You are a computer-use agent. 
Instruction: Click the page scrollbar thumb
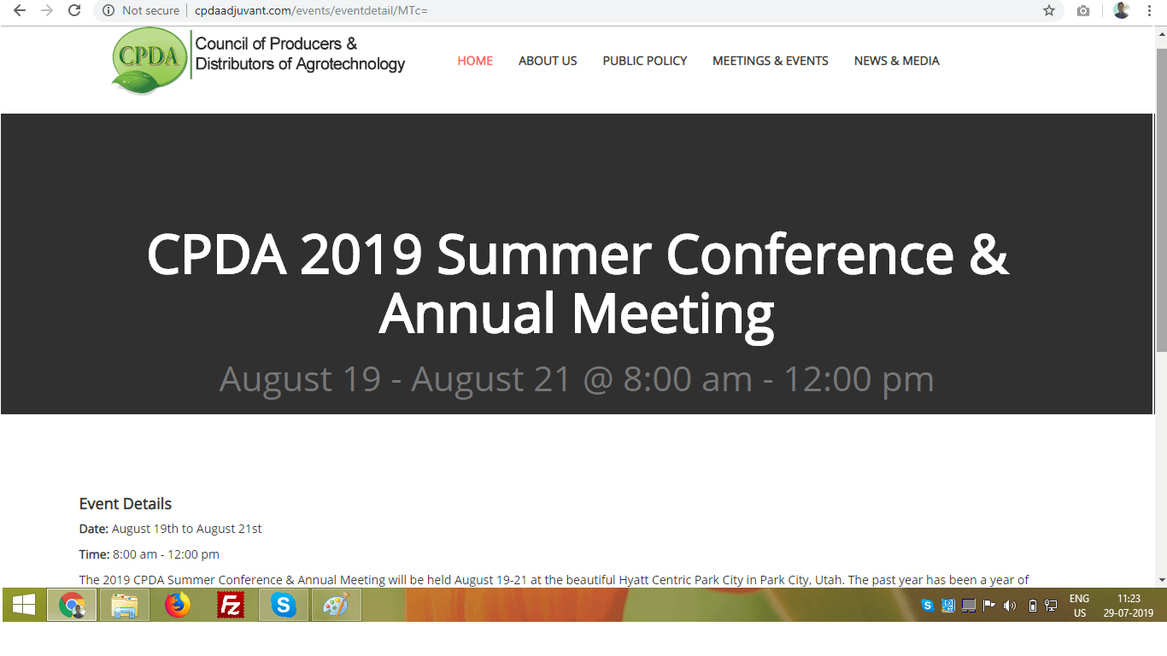[x=1161, y=199]
